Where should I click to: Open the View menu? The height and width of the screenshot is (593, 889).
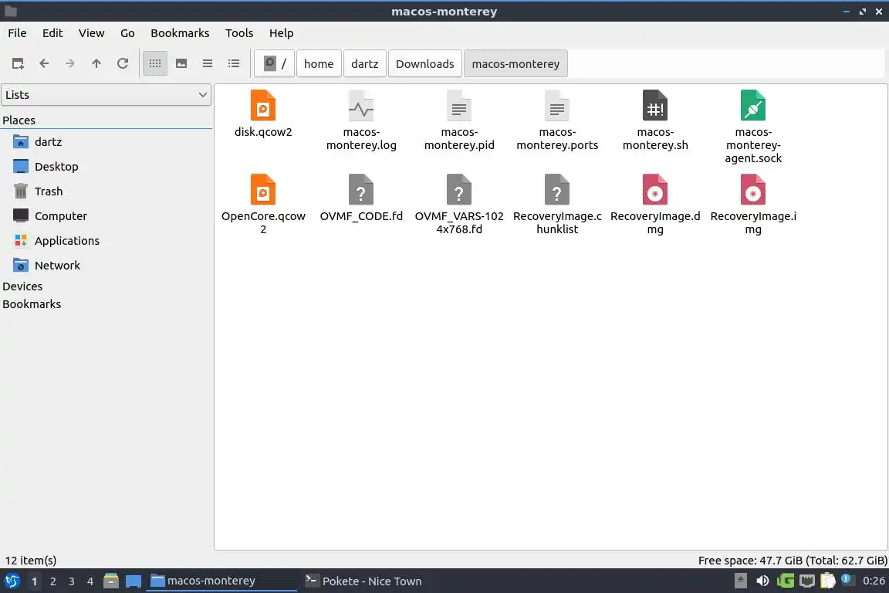pos(91,33)
